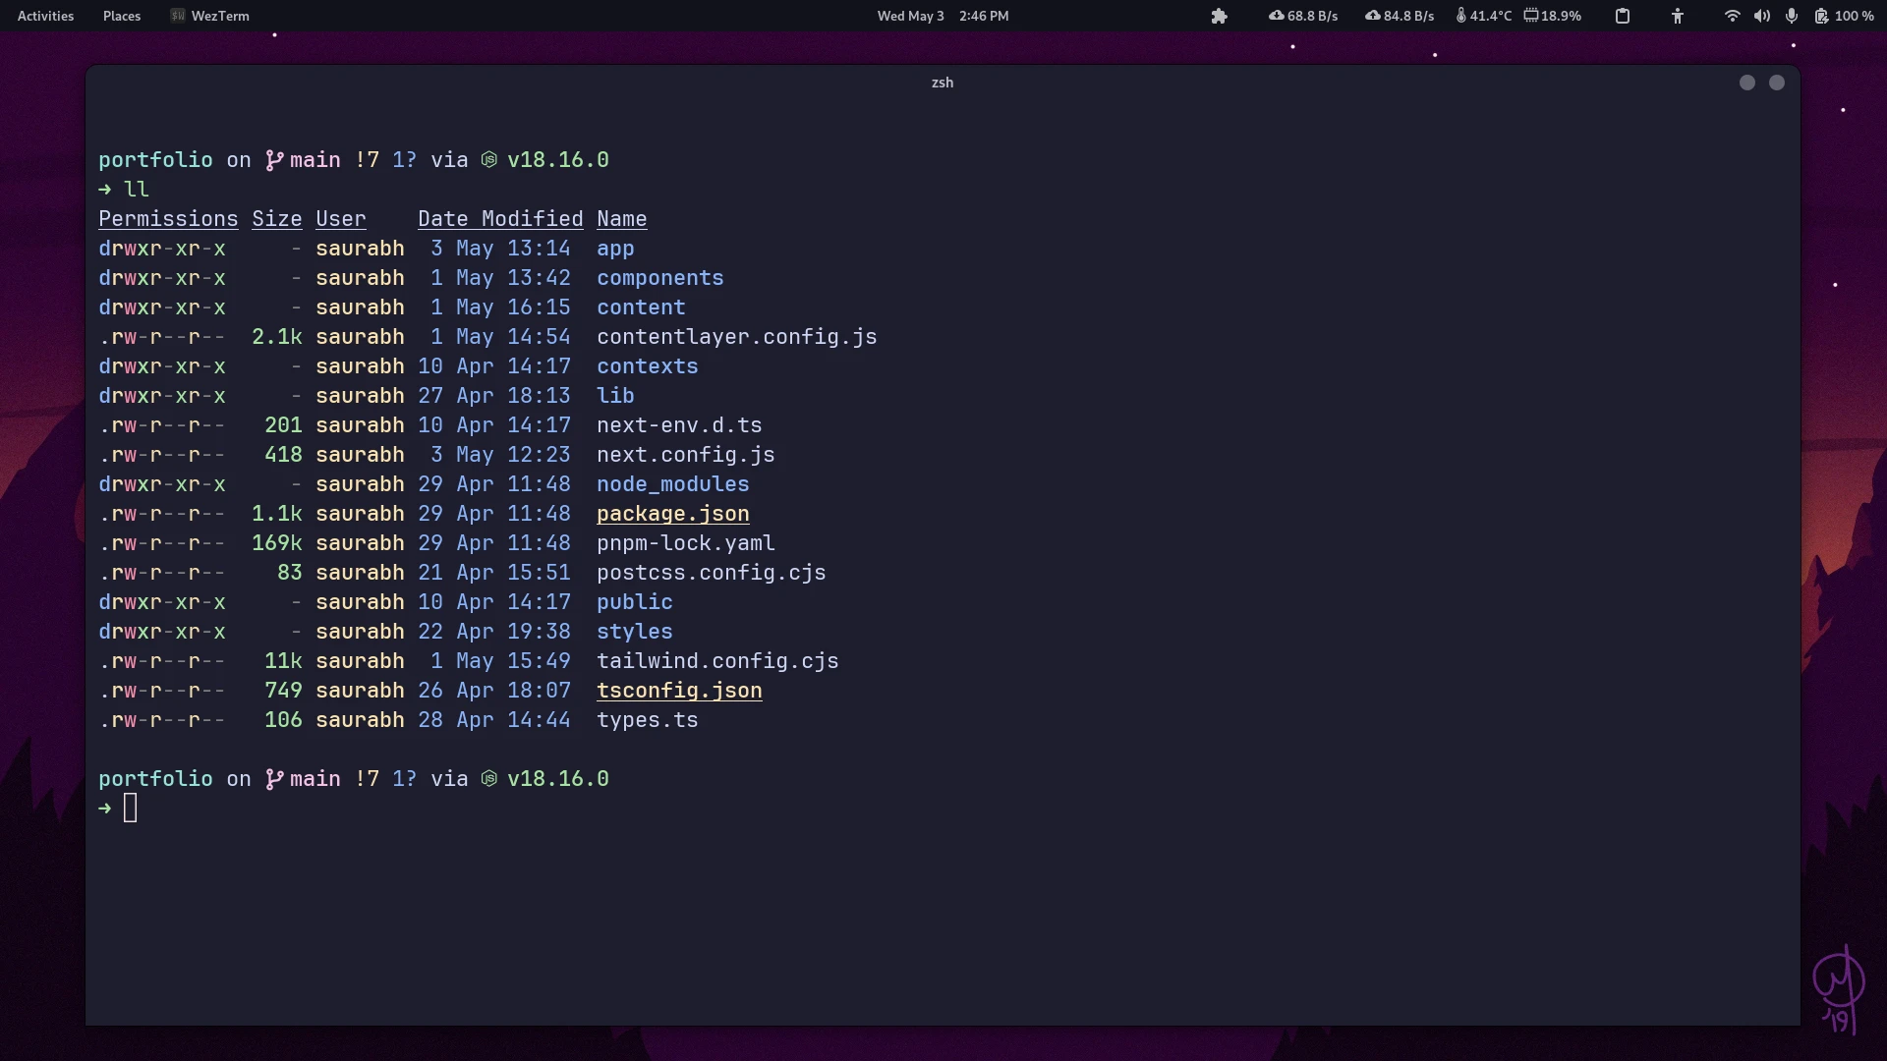Click the 18.9% memory usage indicator
The width and height of the screenshot is (1887, 1061).
point(1553,16)
